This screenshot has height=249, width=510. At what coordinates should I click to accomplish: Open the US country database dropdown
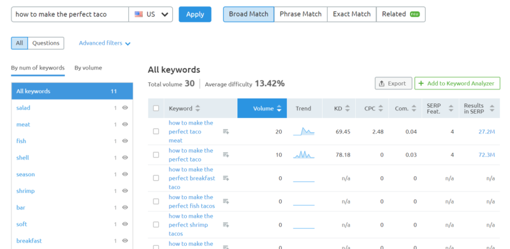pos(150,14)
